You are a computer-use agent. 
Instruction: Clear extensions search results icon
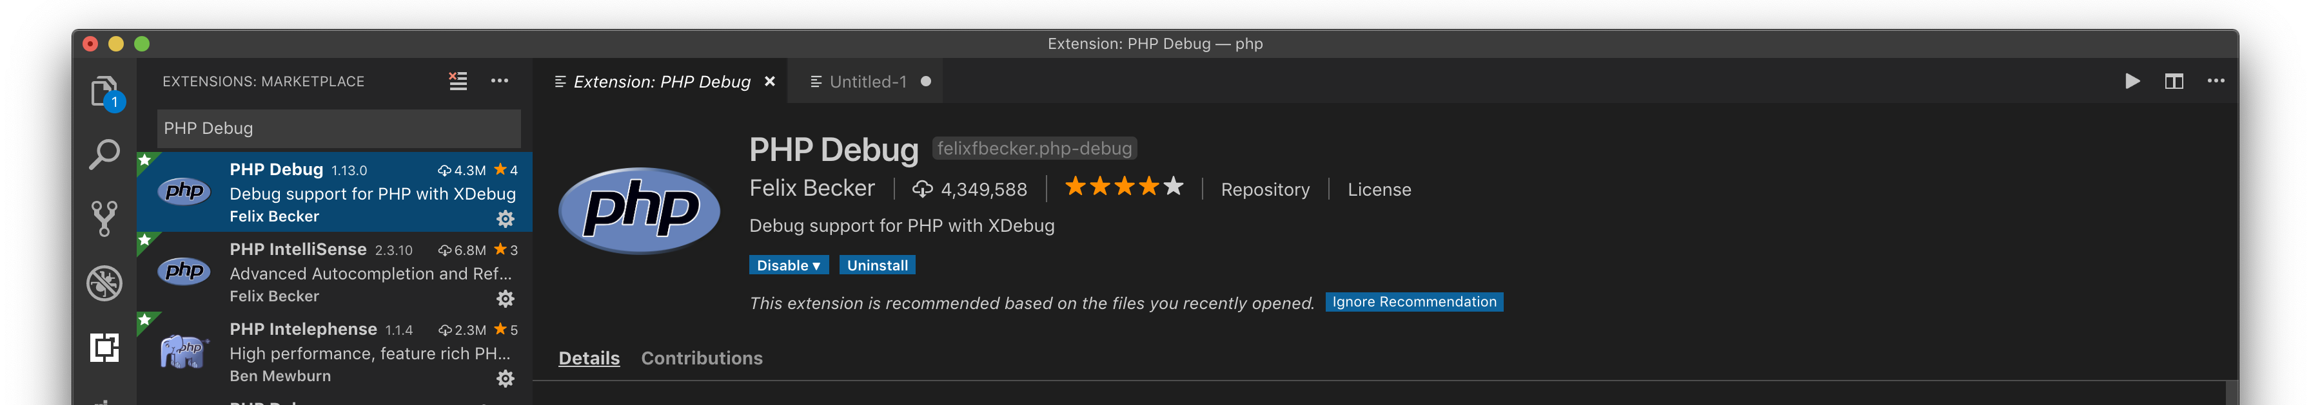[458, 82]
